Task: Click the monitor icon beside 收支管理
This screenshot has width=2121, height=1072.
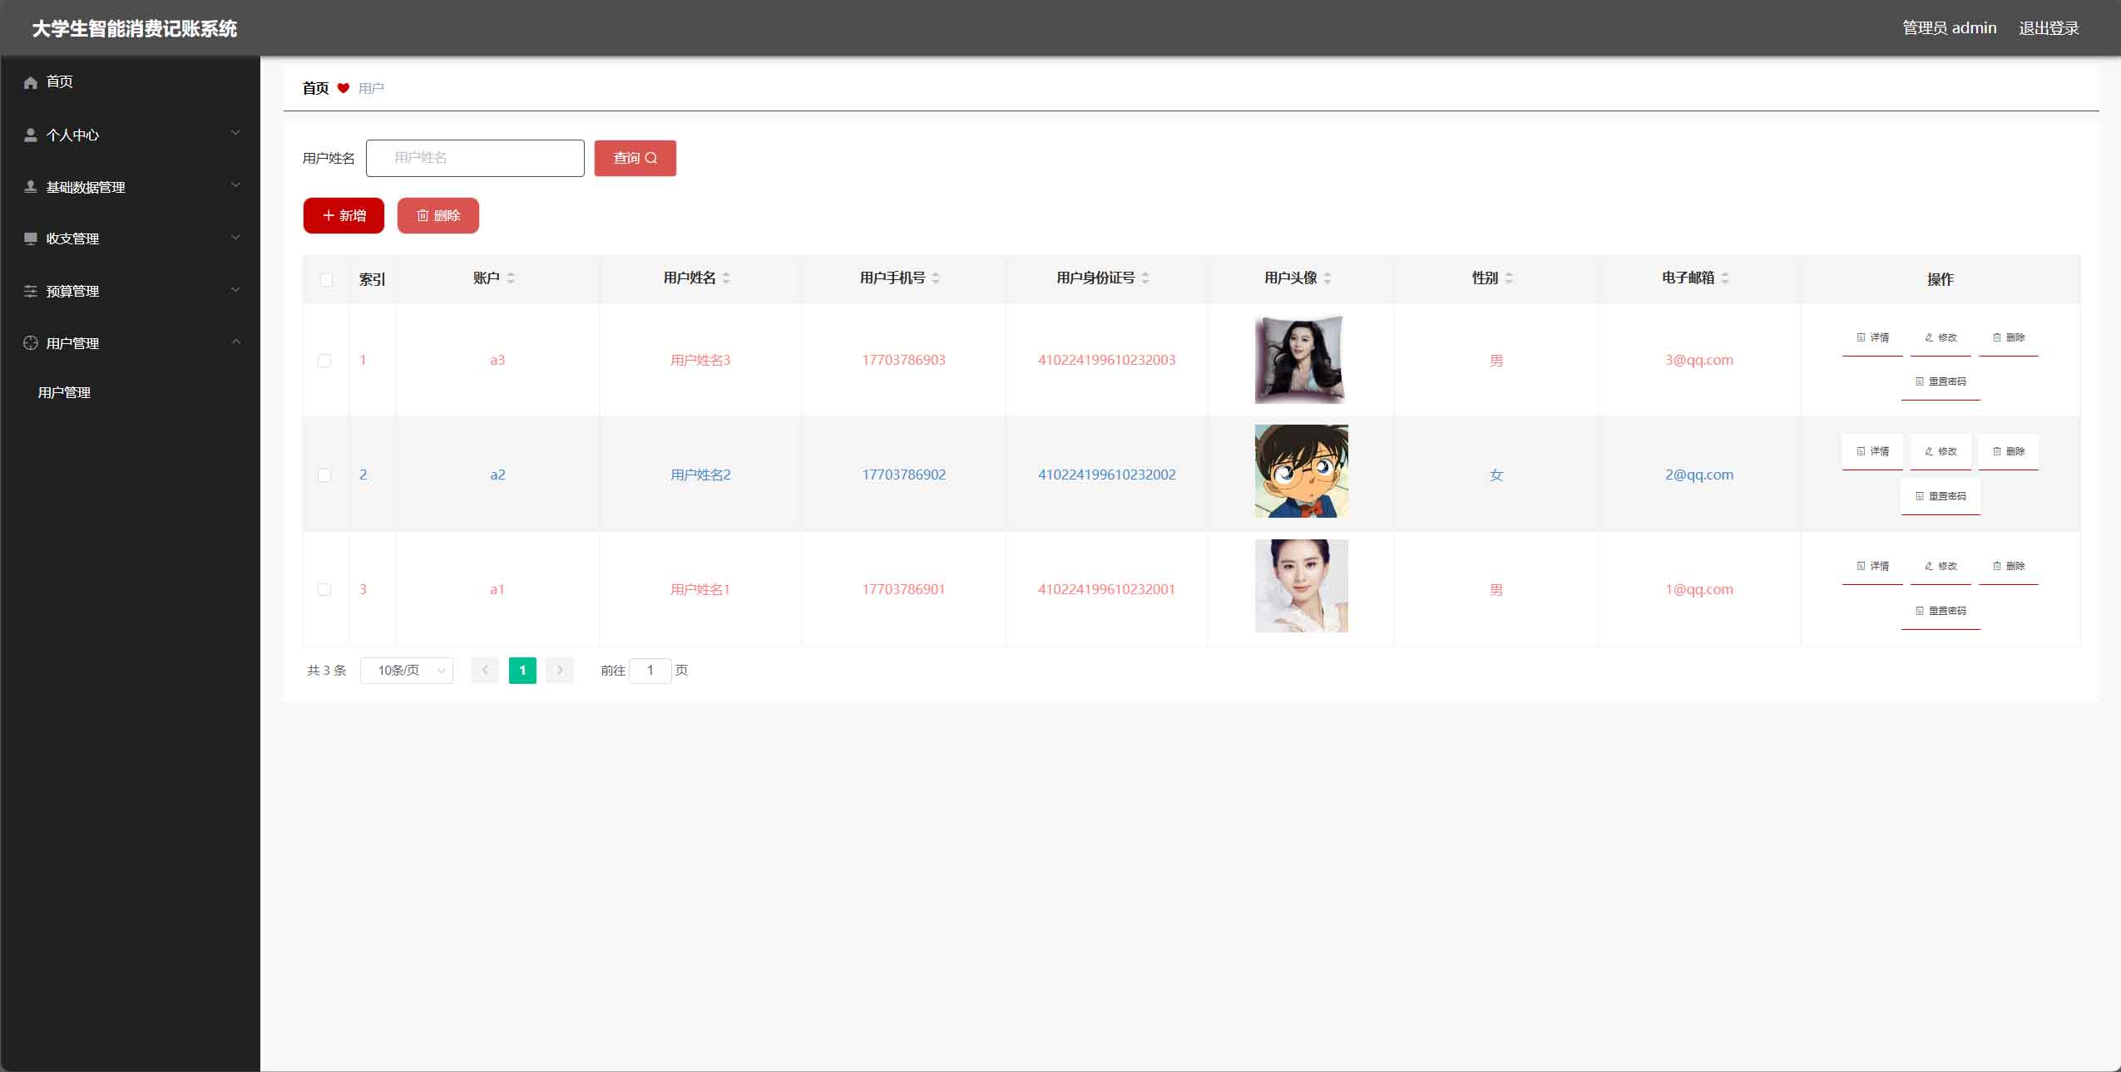Action: pyautogui.click(x=31, y=239)
